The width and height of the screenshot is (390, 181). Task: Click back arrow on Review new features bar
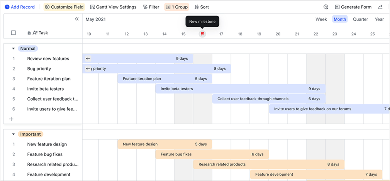[88, 59]
